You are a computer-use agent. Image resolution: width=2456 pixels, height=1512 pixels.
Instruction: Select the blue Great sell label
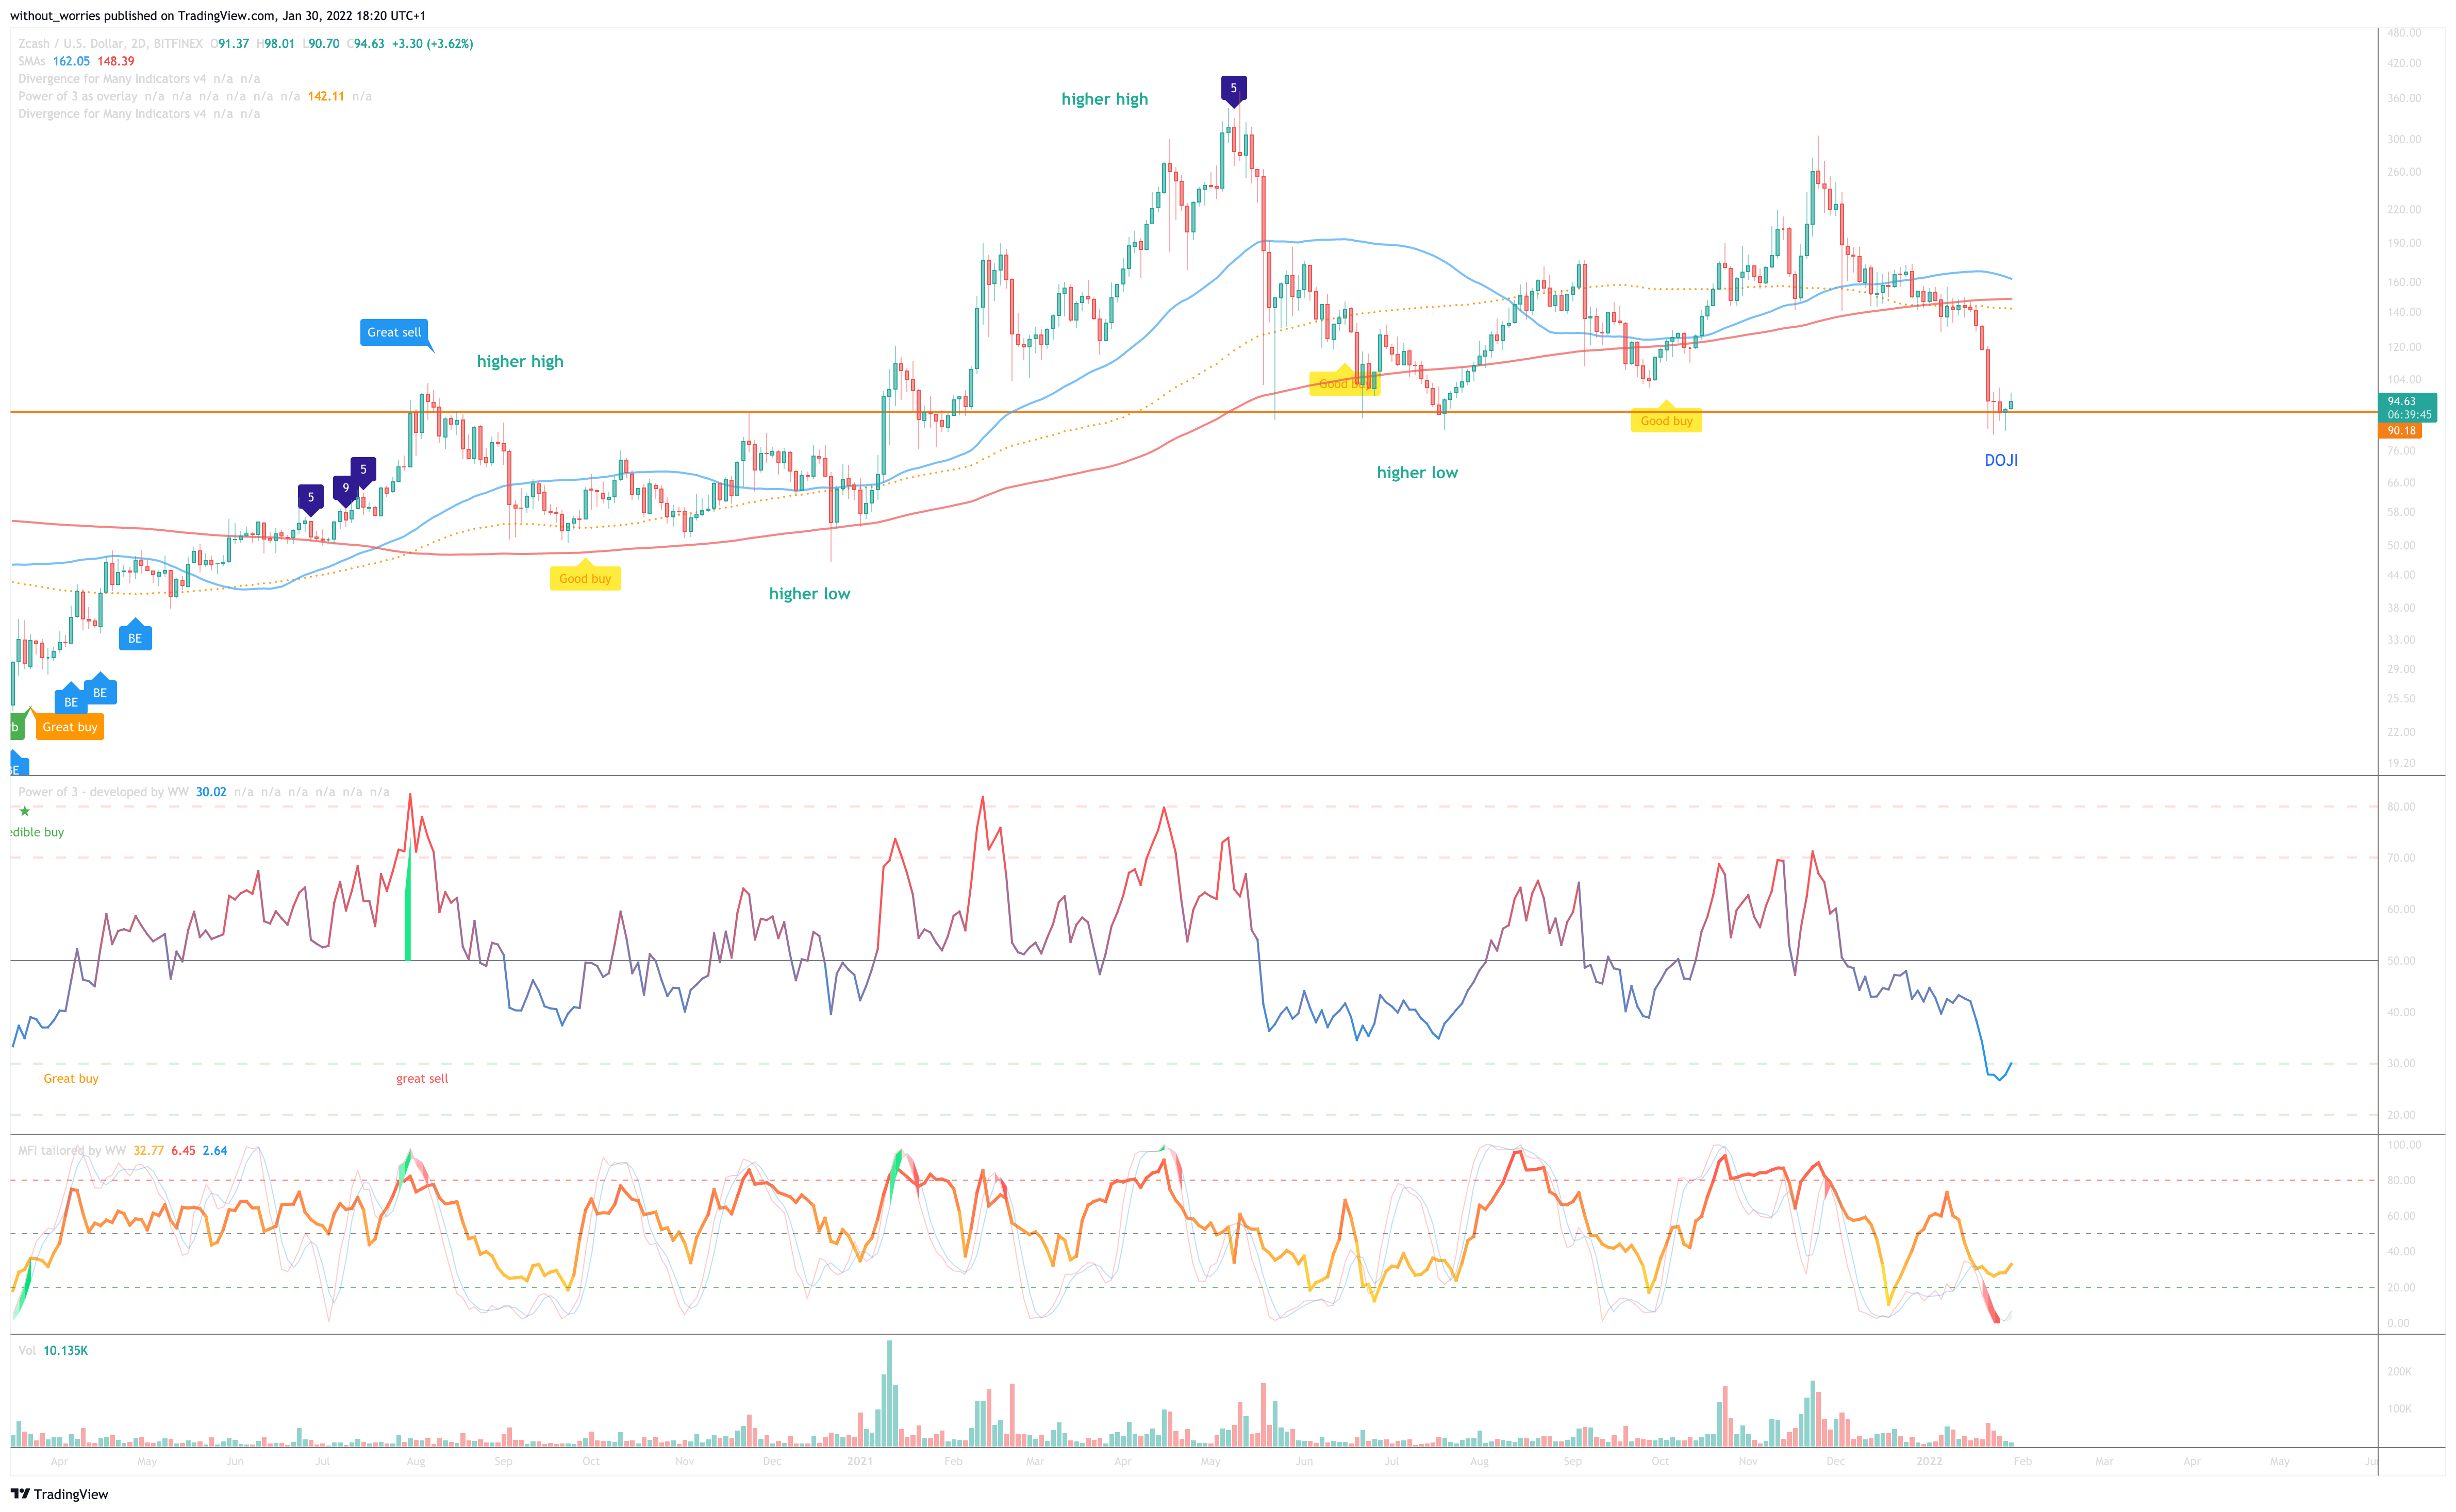pos(394,333)
